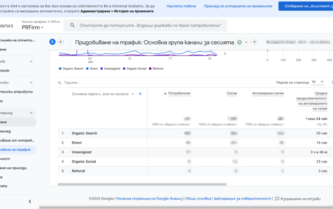333x209 pixels.
Task: Toggle the Unassigned legend series
Action: click(110, 69)
